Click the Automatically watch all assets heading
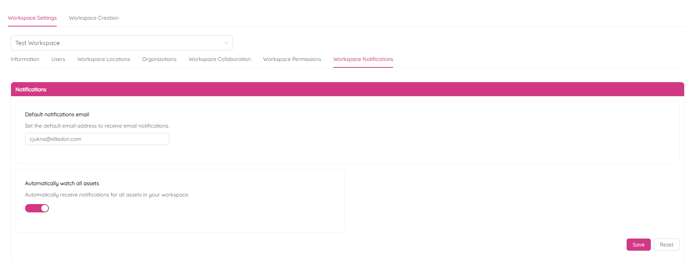The image size is (691, 262). pyautogui.click(x=62, y=183)
